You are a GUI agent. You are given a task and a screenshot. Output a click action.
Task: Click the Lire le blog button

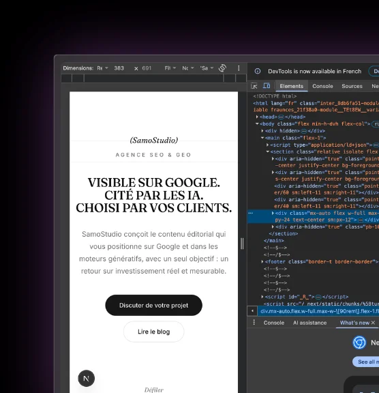153,332
